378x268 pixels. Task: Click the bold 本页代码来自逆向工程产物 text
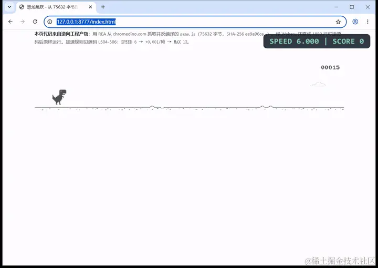pos(61,34)
